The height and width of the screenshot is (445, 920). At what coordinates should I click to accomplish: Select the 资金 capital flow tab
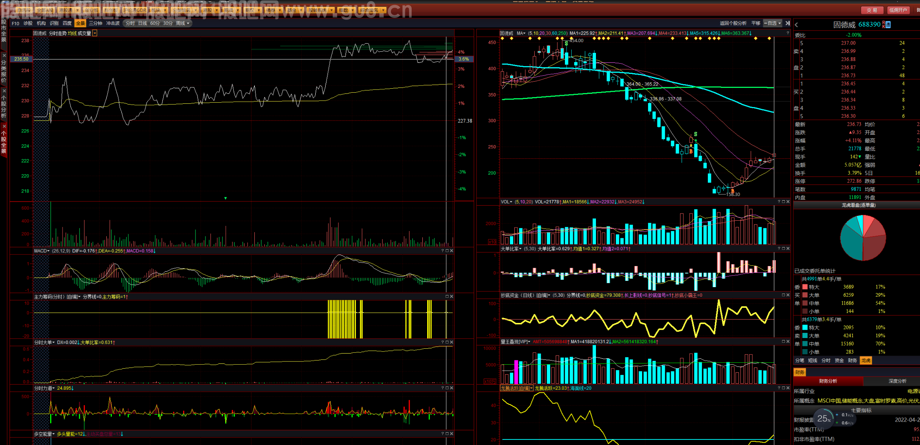[839, 361]
